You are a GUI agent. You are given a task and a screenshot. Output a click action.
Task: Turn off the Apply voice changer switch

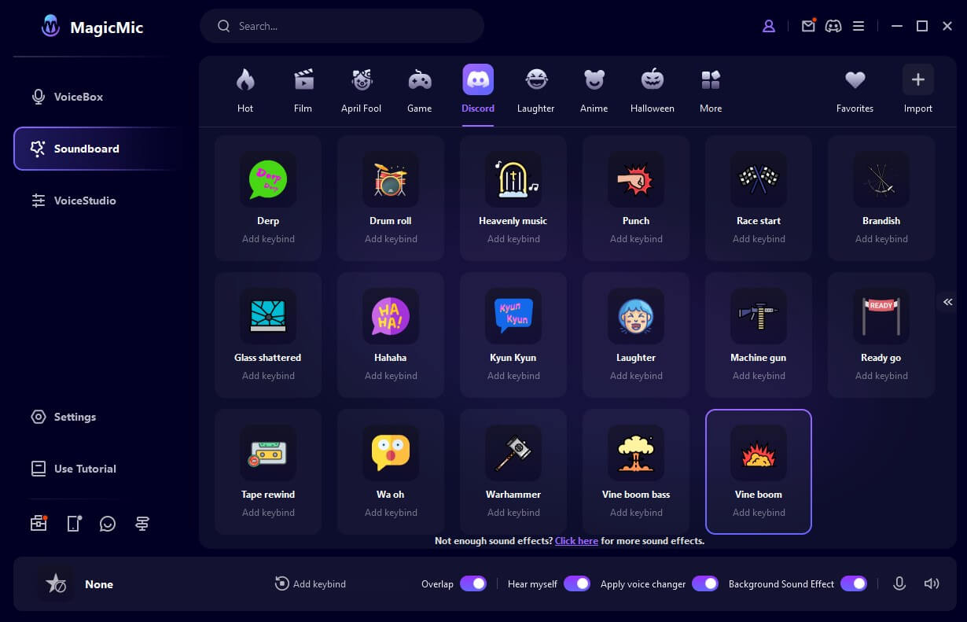(x=705, y=583)
